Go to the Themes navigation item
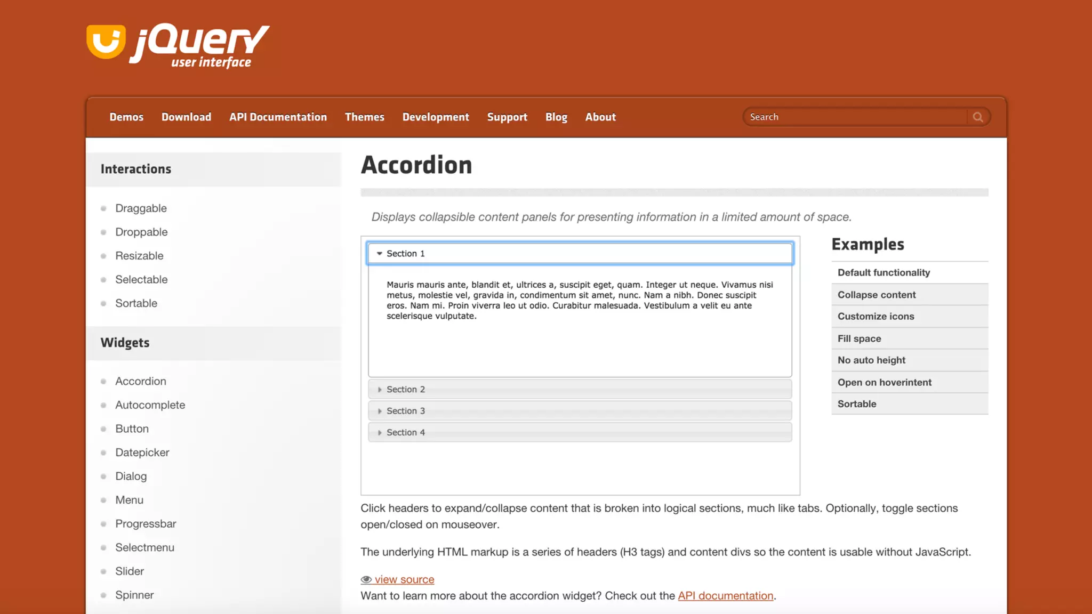The height and width of the screenshot is (614, 1092). 364,117
